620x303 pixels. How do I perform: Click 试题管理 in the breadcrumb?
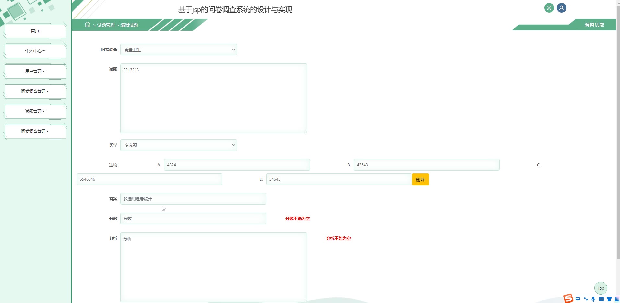point(106,25)
